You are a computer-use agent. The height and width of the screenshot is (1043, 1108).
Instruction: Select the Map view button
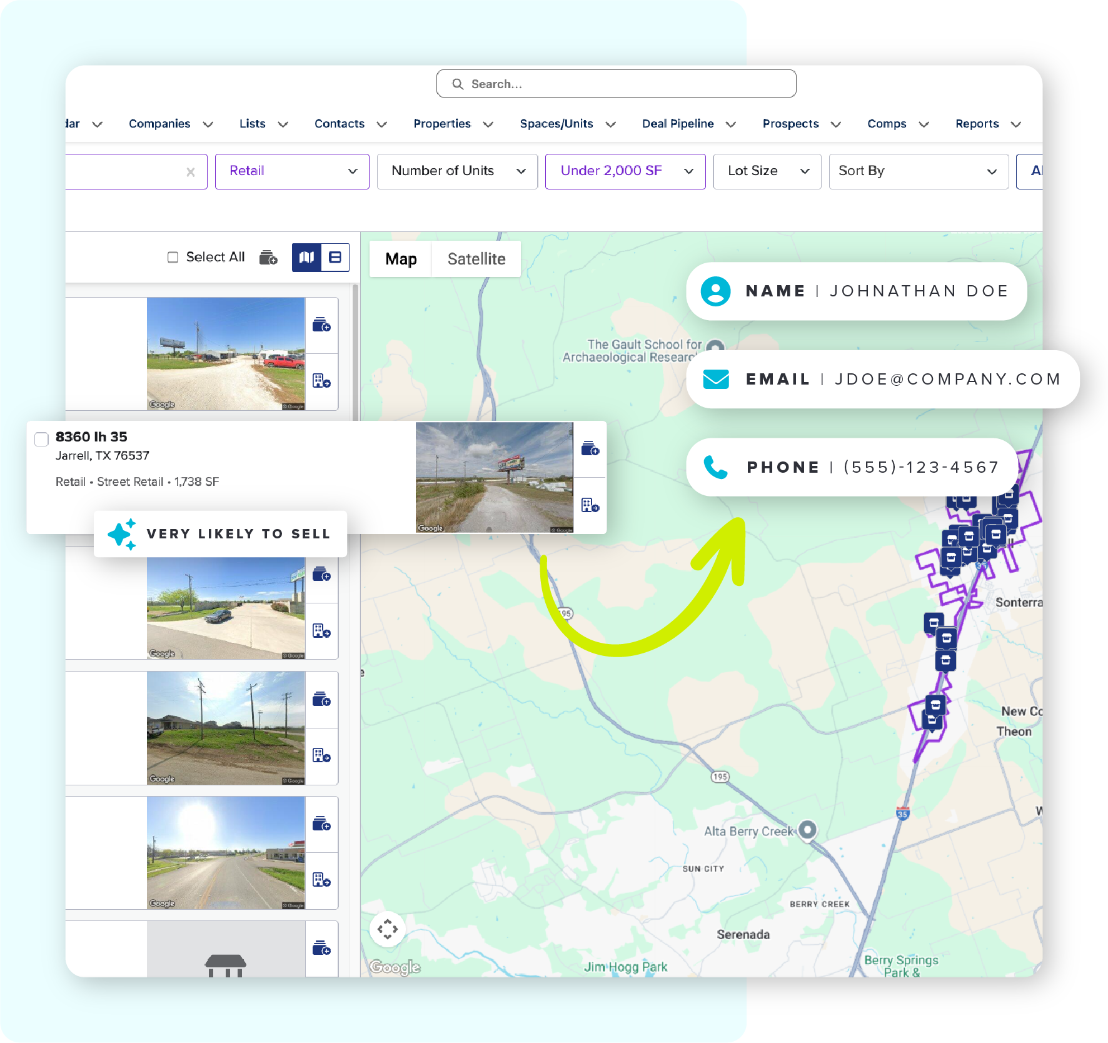401,259
